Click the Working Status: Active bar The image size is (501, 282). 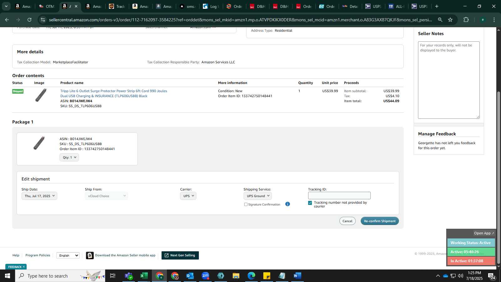click(471, 243)
